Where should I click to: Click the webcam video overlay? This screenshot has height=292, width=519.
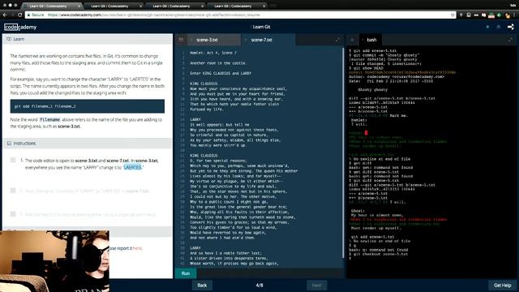click(x=54, y=261)
